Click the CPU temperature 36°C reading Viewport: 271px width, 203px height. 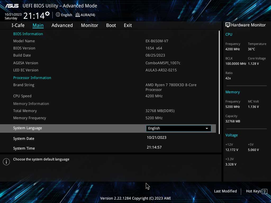[251, 49]
